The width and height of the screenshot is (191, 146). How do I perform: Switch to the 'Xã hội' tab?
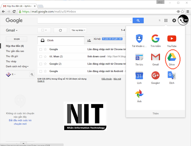pyautogui.click(x=105, y=40)
